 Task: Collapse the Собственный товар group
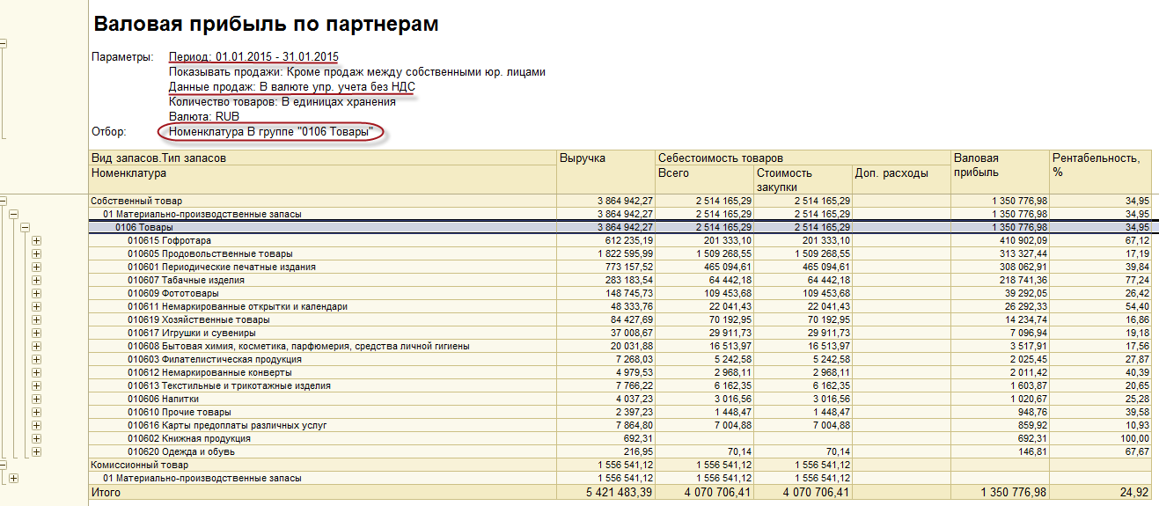pos(4,201)
